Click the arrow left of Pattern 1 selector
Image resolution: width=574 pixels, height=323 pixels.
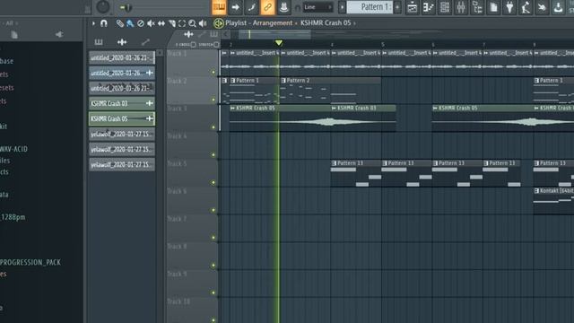(342, 7)
